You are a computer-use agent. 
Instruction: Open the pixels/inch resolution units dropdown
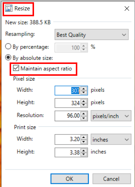click(x=111, y=116)
